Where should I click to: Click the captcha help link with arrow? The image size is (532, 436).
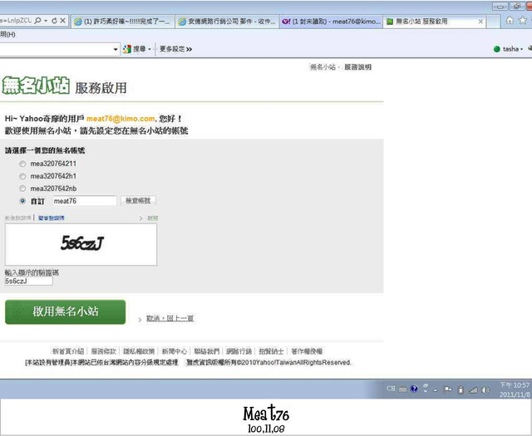(x=149, y=218)
